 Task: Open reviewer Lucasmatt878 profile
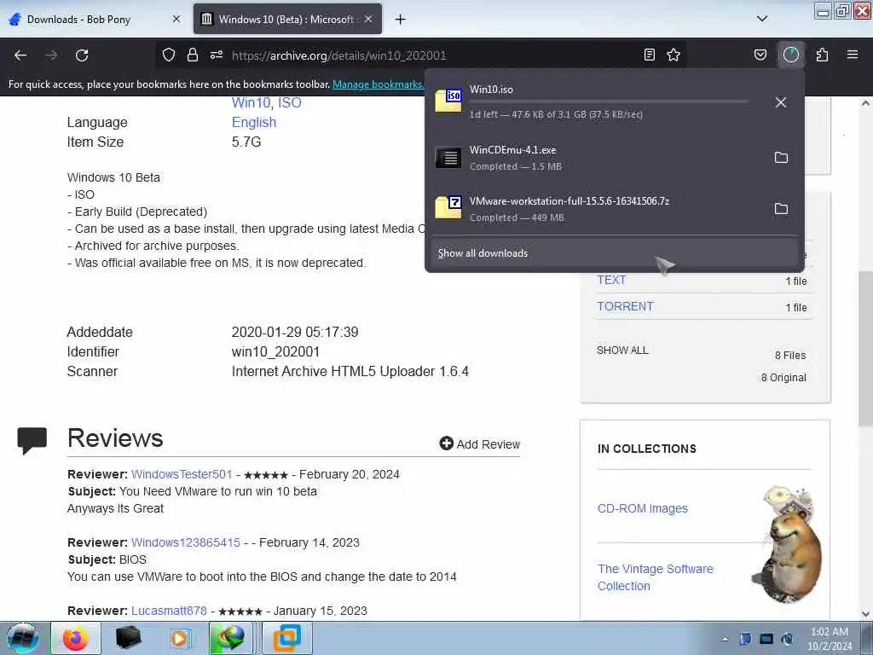[170, 611]
